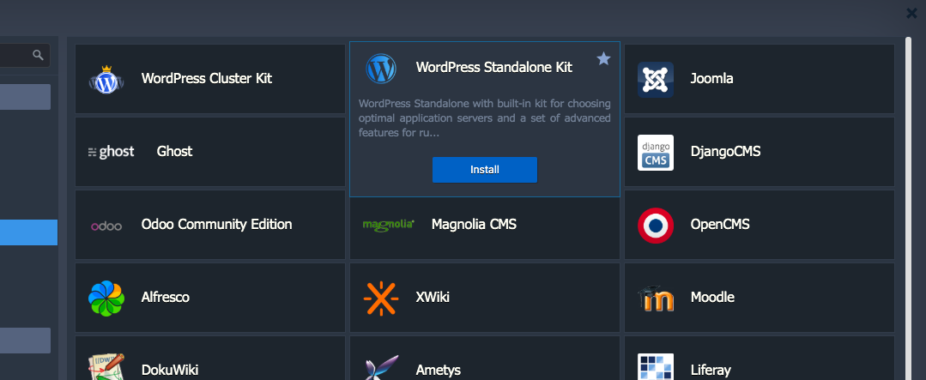The width and height of the screenshot is (926, 380).
Task: Select the DjangoCMS title text
Action: tap(725, 152)
